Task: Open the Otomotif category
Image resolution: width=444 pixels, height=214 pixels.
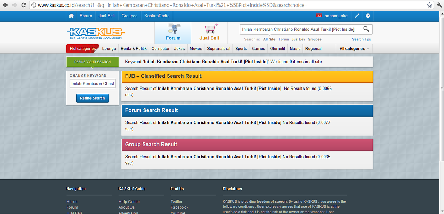Action: point(277,49)
